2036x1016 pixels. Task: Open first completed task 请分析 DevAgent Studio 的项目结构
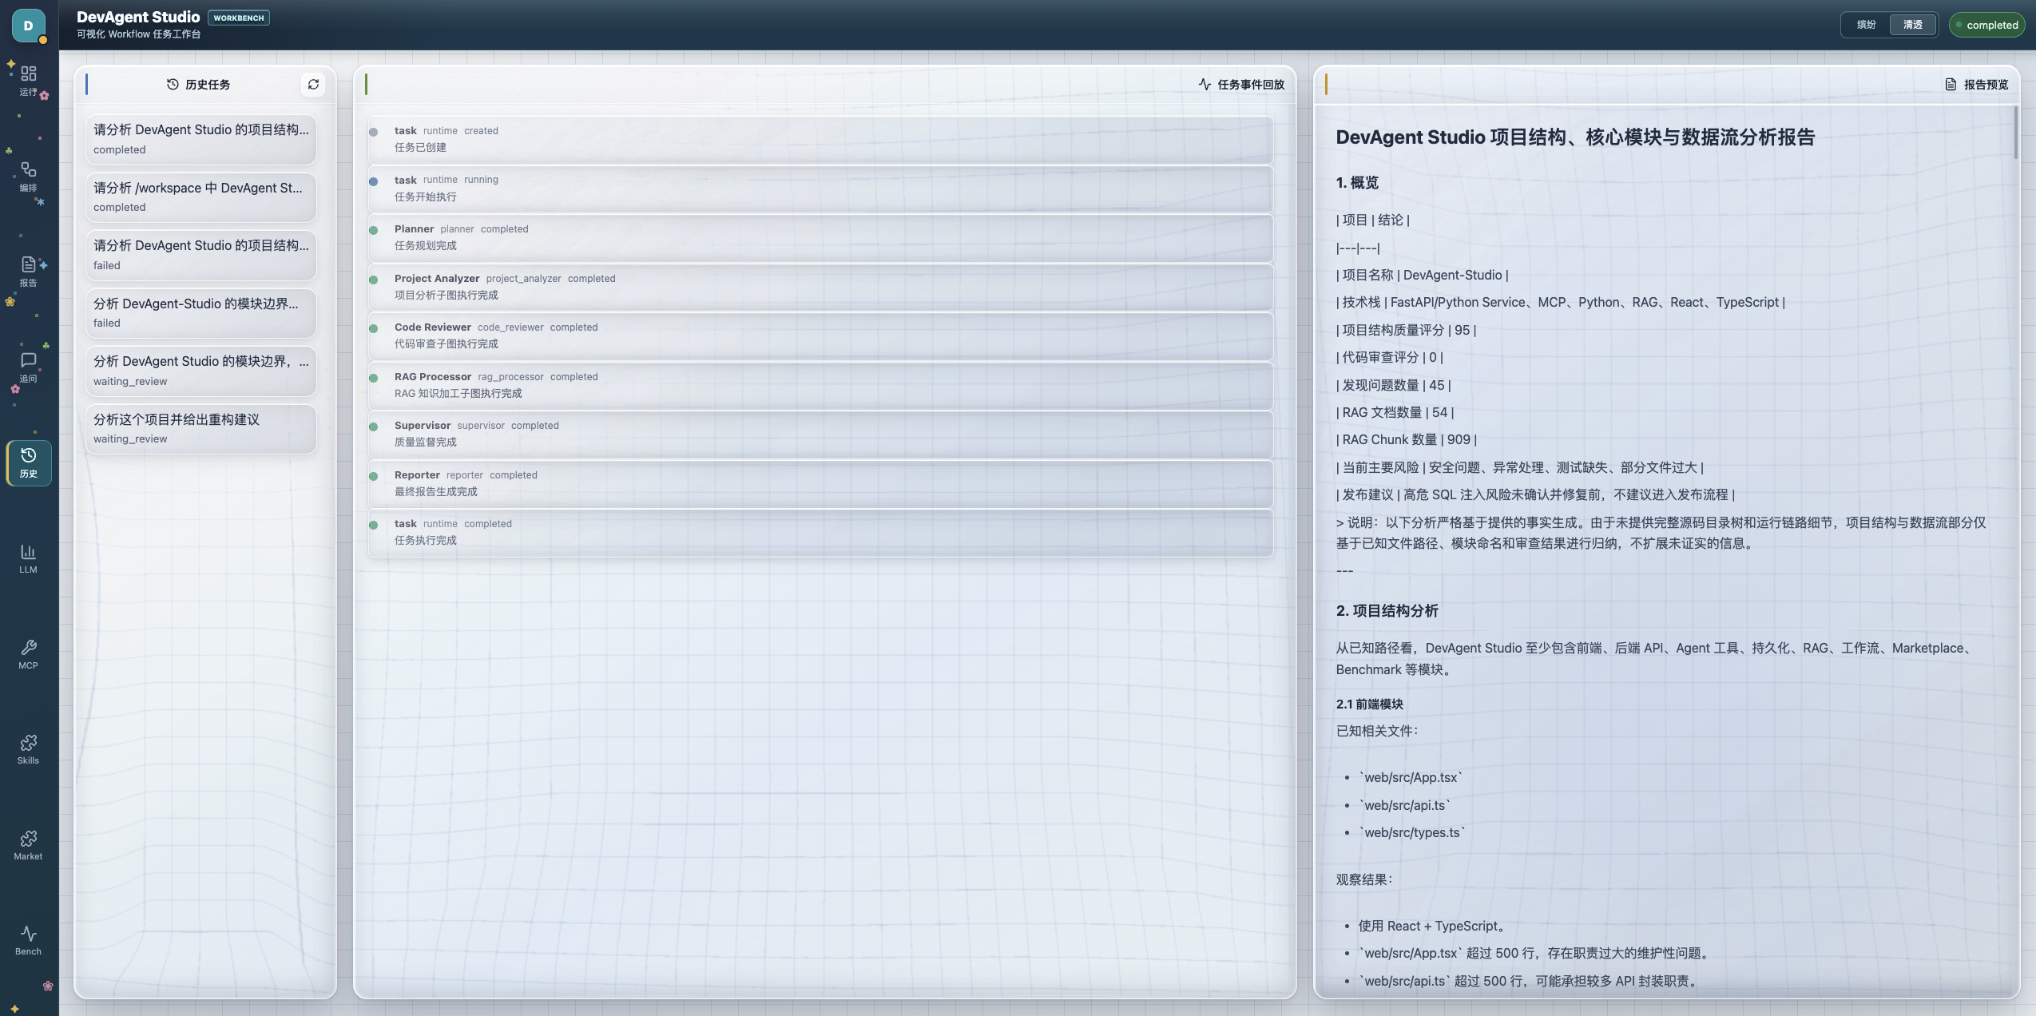[200, 139]
